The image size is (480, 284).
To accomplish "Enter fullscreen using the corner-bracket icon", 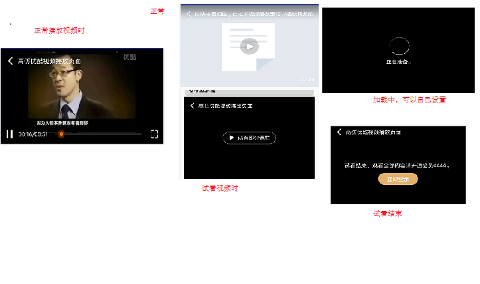I will 154,134.
